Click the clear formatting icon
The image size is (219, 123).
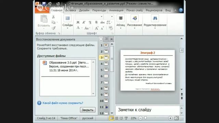pos(111,28)
